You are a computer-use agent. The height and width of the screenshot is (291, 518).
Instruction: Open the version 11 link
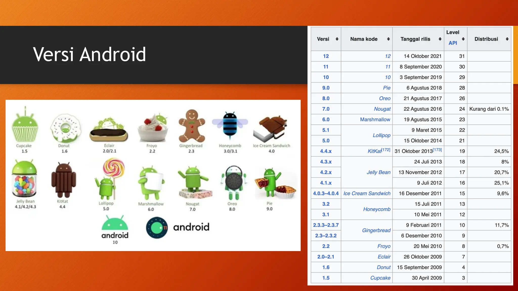[326, 67]
